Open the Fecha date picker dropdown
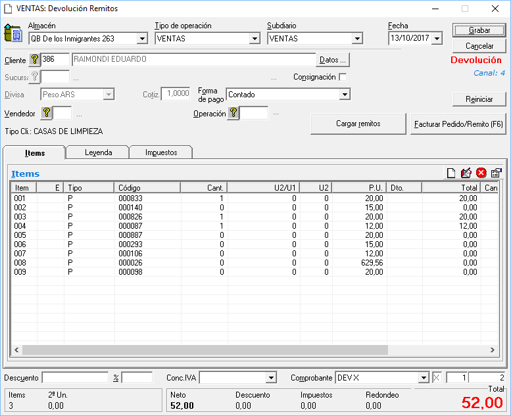This screenshot has width=511, height=416. (x=437, y=39)
